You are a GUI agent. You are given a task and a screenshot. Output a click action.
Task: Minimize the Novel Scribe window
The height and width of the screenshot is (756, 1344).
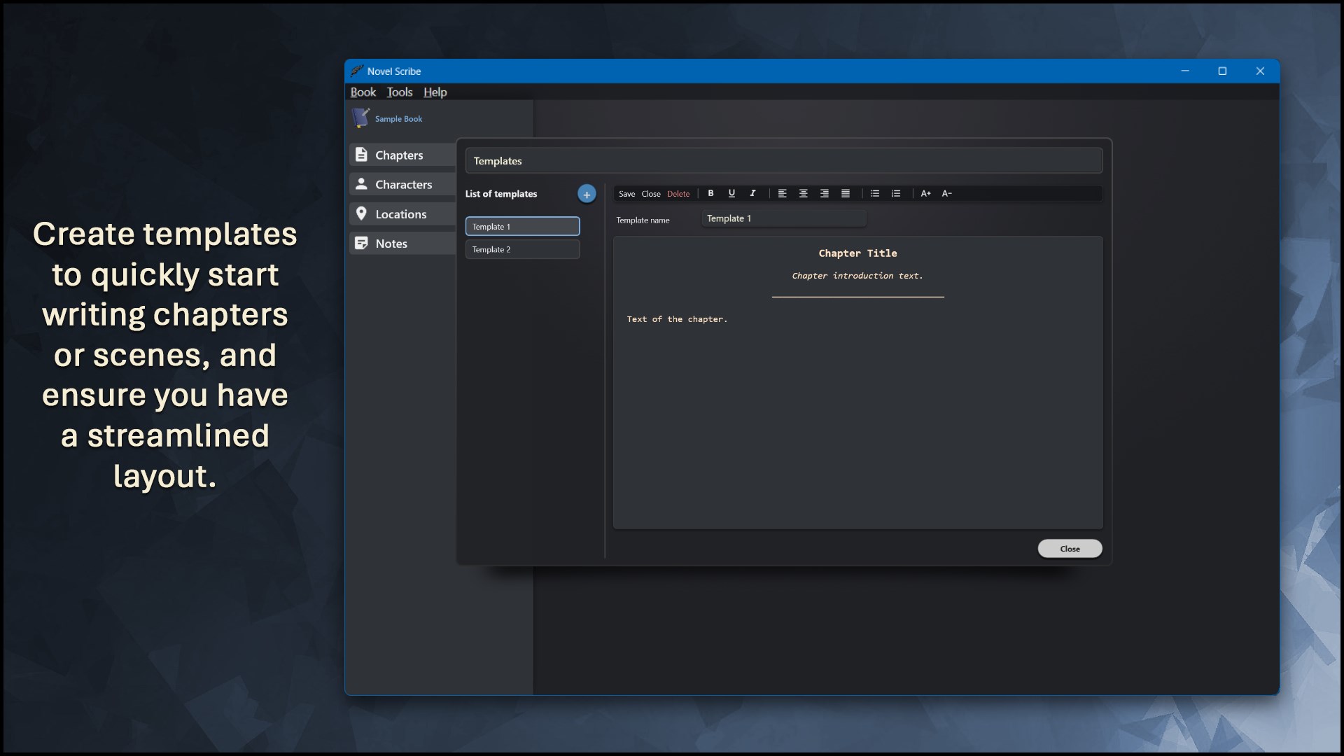click(1185, 71)
